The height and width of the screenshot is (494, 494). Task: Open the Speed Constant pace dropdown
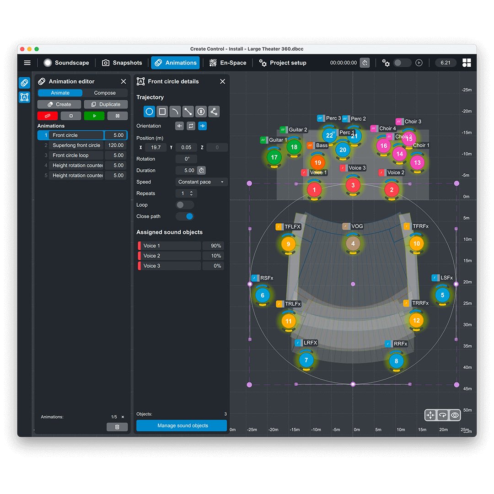point(201,182)
